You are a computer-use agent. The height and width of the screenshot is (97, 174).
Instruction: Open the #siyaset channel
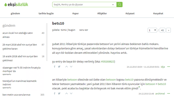coord(130,13)
